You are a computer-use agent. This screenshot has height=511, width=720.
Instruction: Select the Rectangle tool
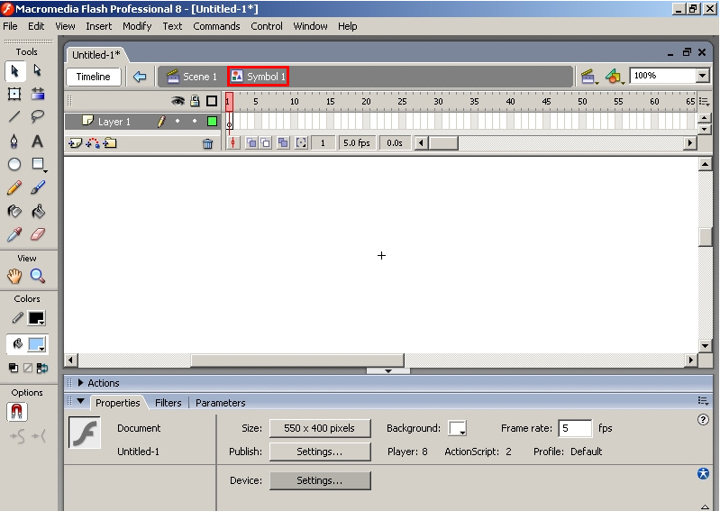click(x=38, y=164)
